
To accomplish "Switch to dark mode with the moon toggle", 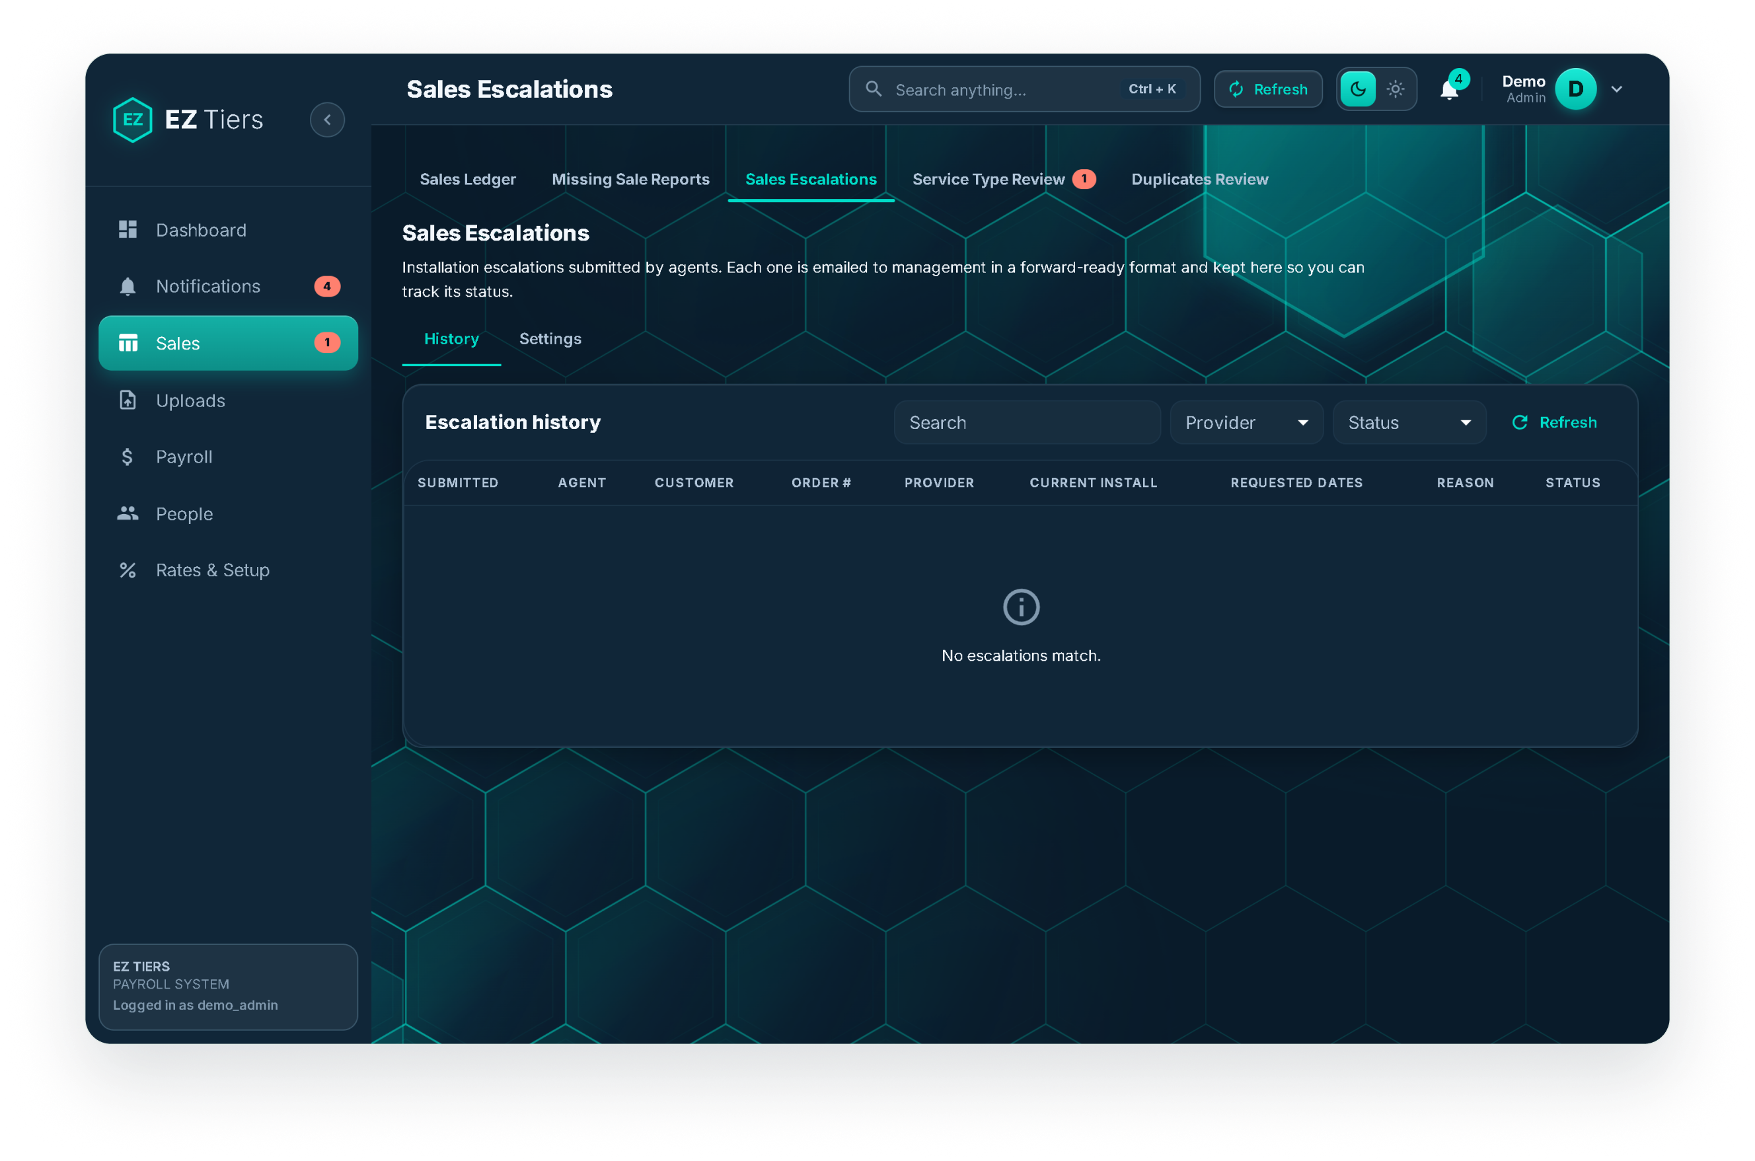I will pos(1357,90).
